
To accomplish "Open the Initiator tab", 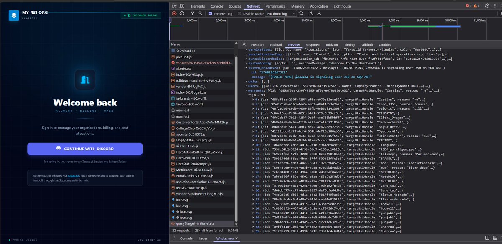I will 332,45.
